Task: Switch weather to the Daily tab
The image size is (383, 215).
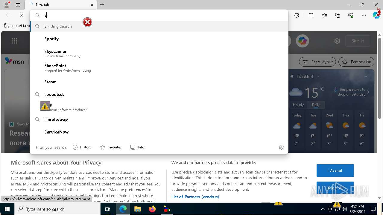Action: coord(316,105)
